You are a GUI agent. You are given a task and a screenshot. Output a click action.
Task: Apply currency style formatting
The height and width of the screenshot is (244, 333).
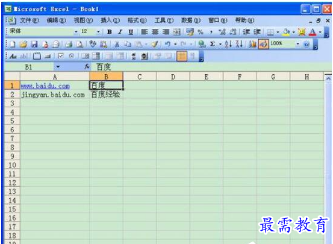190,32
